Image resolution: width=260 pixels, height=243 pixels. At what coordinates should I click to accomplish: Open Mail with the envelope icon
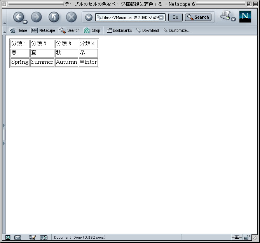pyautogui.click(x=17, y=238)
